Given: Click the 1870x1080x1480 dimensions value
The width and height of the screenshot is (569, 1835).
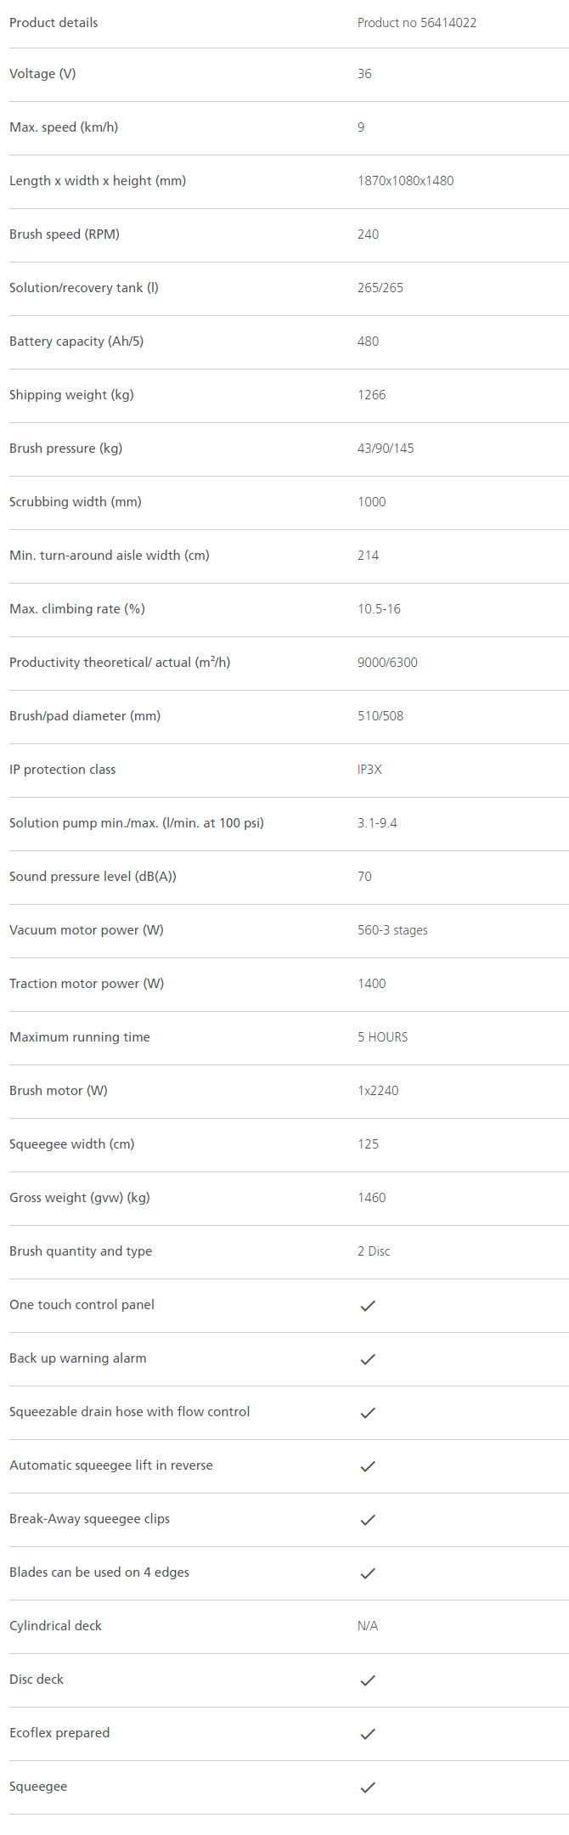Looking at the screenshot, I should point(405,181).
